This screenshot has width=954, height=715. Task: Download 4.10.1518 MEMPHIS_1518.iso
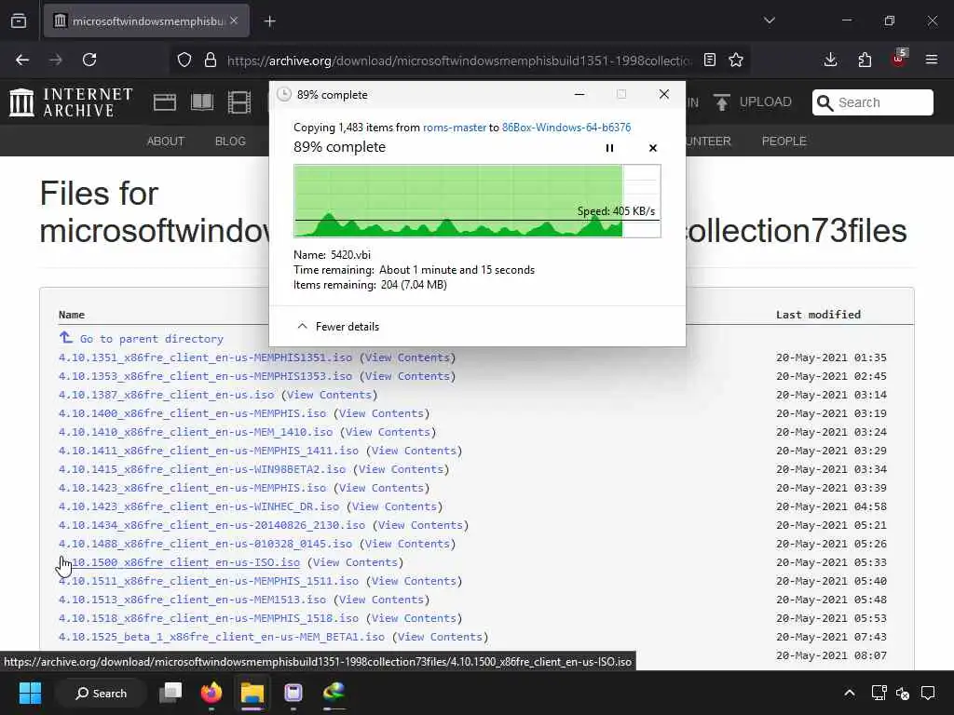pyautogui.click(x=209, y=618)
